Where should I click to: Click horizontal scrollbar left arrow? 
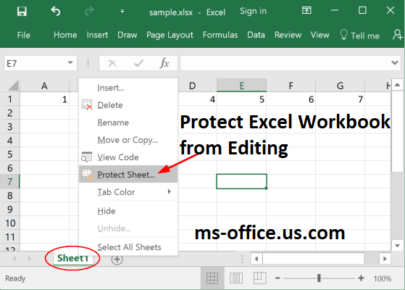click(256, 259)
